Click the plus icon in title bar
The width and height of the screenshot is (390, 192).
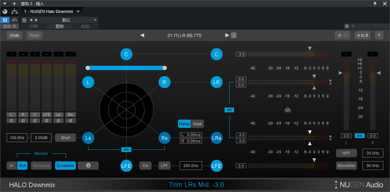[x=14, y=3]
